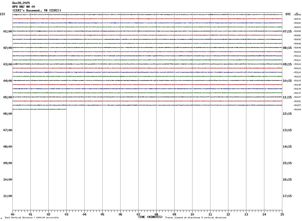Image resolution: width=302 pixels, height=221 pixels.
Task: Select the 09:00 CST hour label
Action: tap(8, 163)
